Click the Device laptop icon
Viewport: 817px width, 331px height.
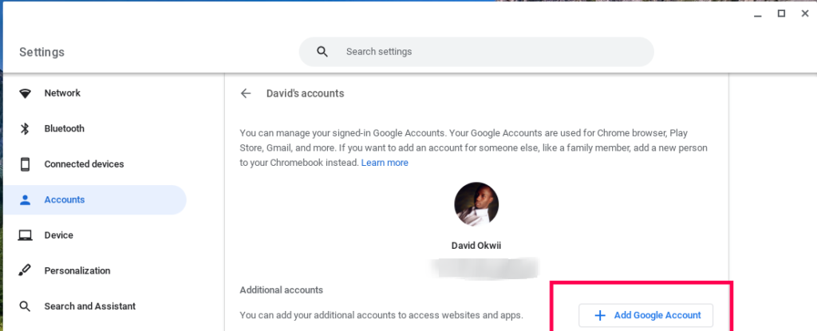pyautogui.click(x=25, y=235)
